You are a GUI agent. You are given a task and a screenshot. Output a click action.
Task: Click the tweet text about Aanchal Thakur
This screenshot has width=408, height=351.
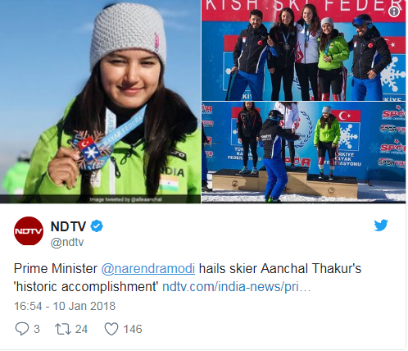pyautogui.click(x=188, y=277)
